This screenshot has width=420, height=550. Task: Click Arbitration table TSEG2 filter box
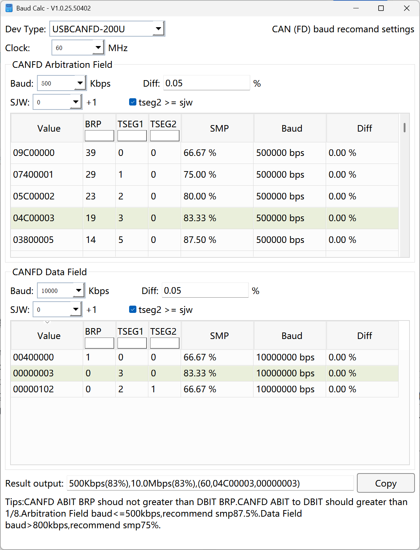[x=165, y=136]
